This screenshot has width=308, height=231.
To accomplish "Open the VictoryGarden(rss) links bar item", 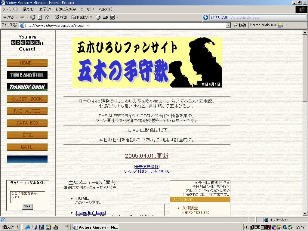I will tap(245, 17).
